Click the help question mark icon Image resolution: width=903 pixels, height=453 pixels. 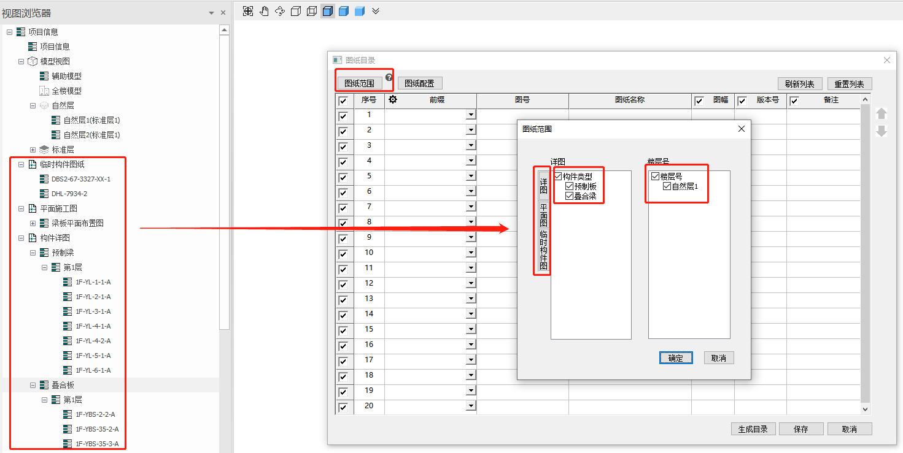coord(389,77)
